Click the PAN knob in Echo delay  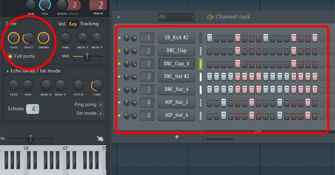tap(28, 85)
